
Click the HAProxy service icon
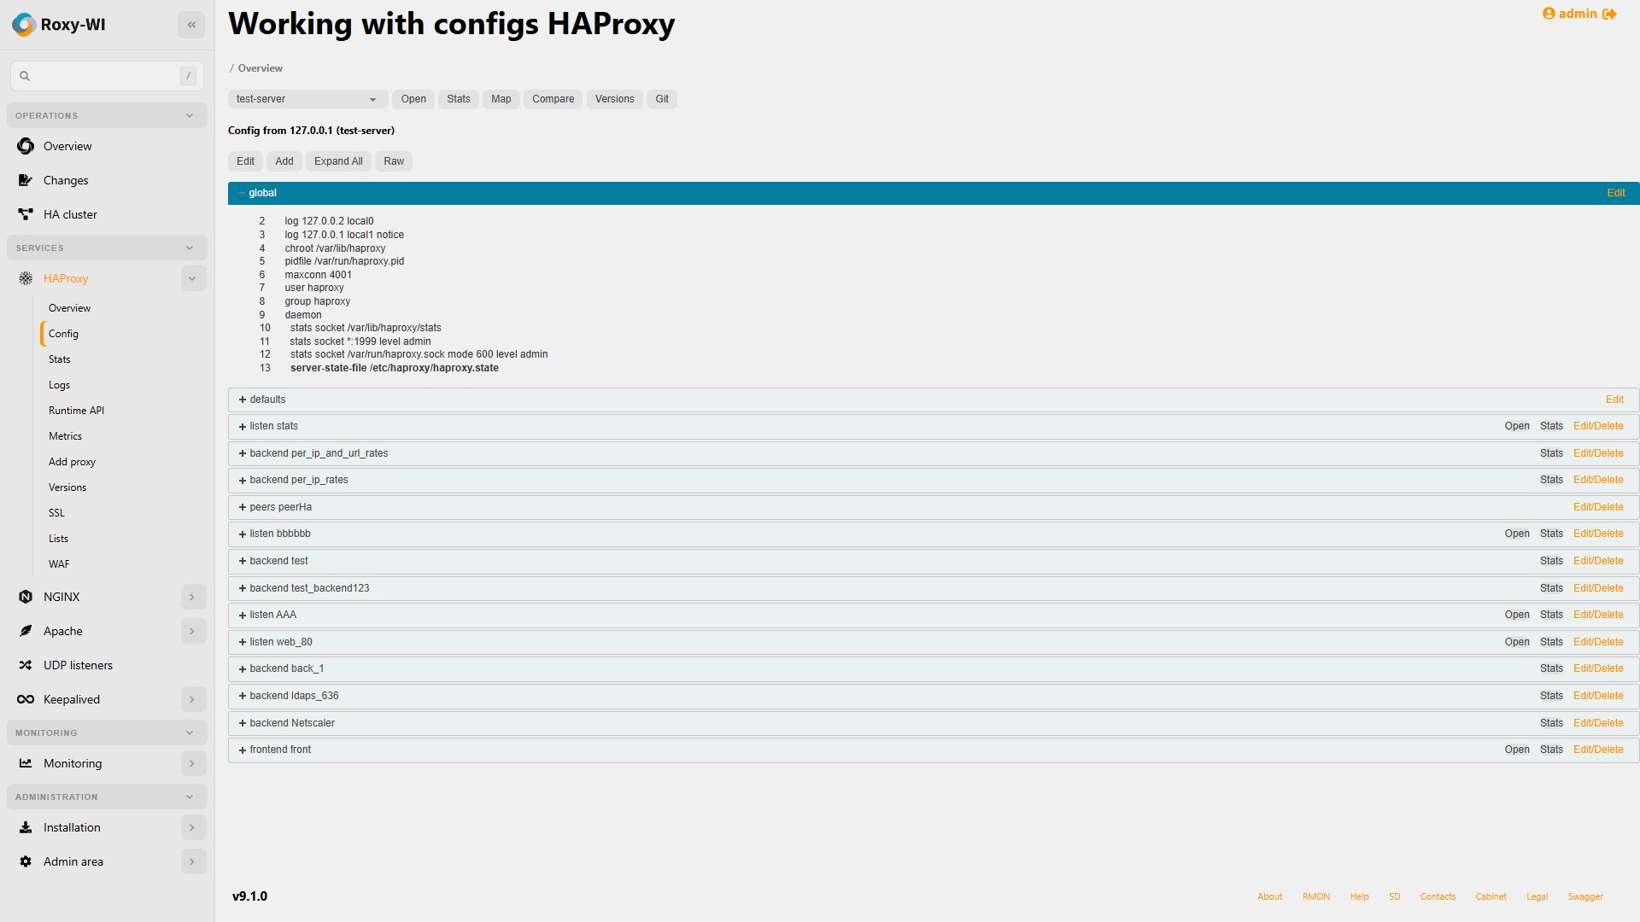(26, 278)
